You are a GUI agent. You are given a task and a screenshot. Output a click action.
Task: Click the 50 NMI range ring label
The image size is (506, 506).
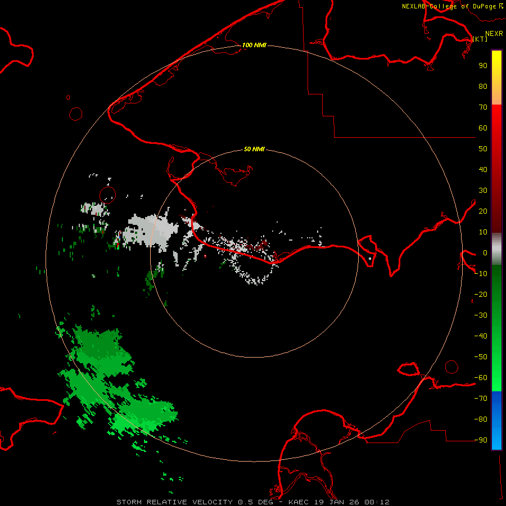click(x=254, y=149)
